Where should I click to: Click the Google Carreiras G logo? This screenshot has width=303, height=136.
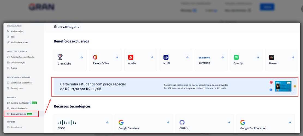click(x=121, y=122)
